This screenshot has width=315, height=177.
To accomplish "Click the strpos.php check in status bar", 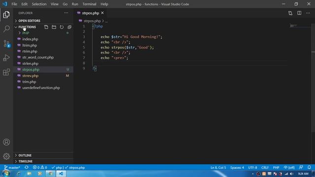I will coord(75,167).
